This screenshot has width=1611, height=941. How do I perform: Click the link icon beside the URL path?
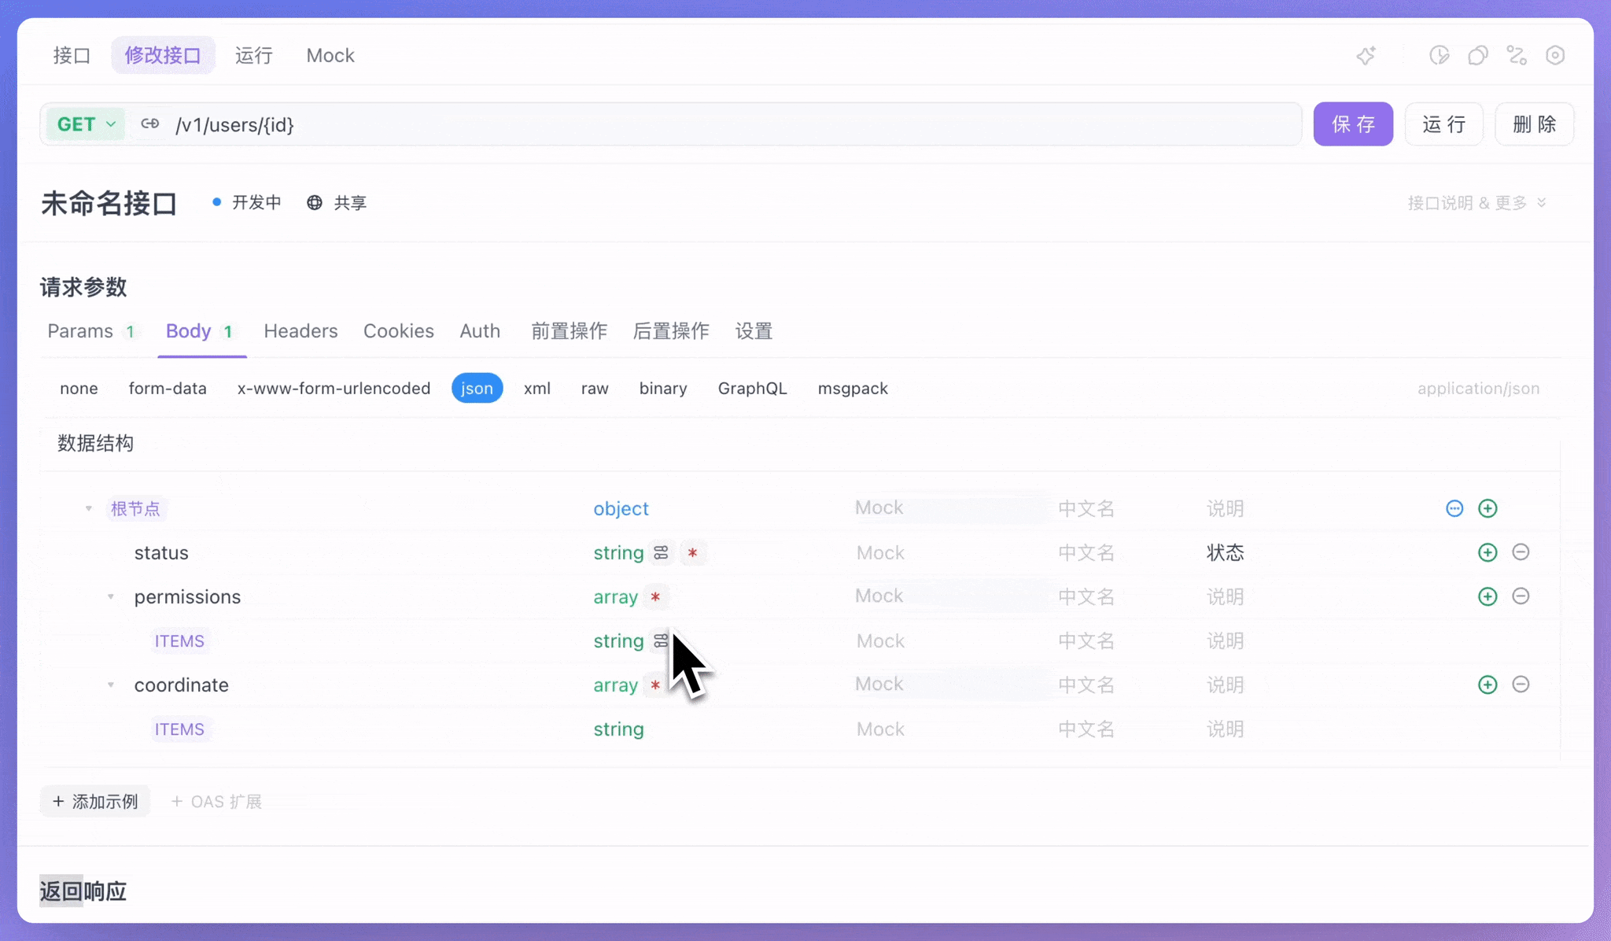(150, 124)
